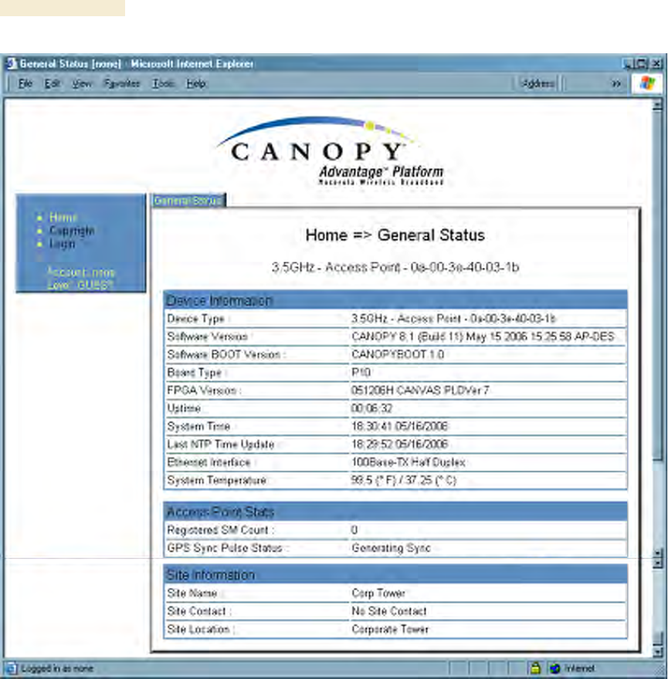Screen dimensions: 668x679
Task: Click the scrollbar up arrow
Action: click(x=658, y=105)
